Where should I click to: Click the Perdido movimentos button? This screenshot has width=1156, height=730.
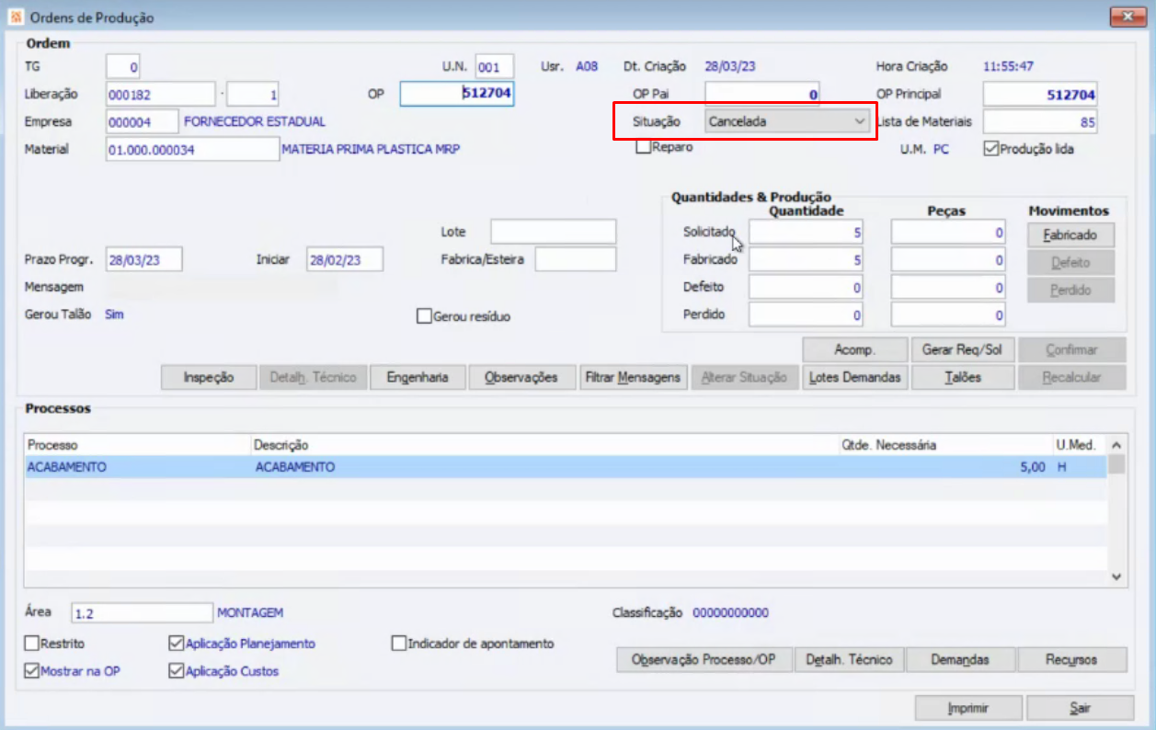(1071, 290)
